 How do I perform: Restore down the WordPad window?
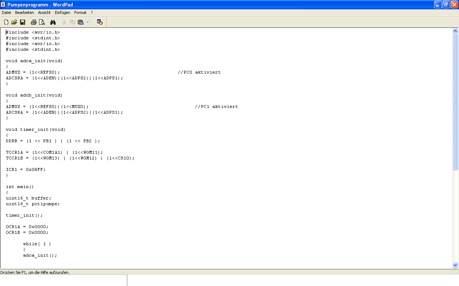click(446, 4)
